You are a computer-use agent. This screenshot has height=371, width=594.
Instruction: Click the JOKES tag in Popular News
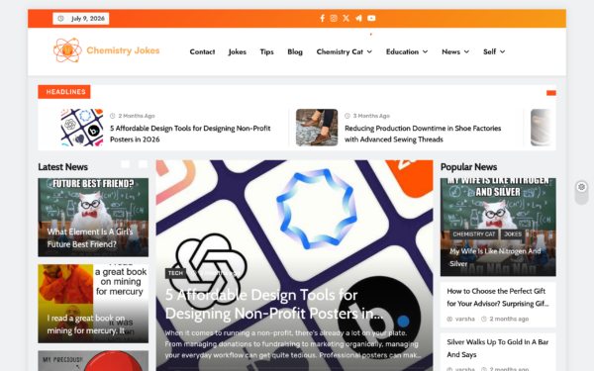513,234
